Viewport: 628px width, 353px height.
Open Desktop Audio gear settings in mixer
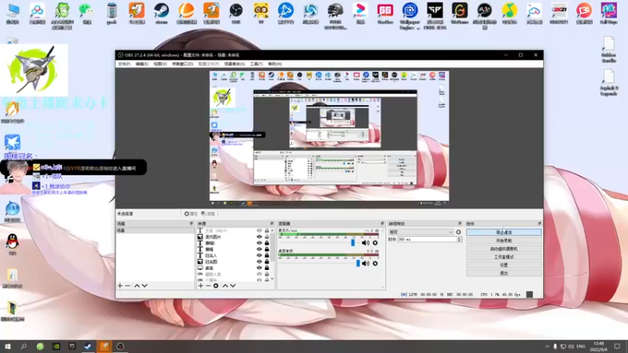pyautogui.click(x=375, y=264)
